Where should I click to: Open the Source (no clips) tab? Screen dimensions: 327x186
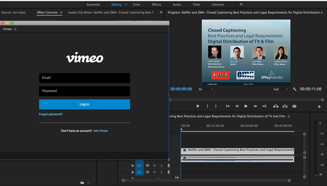pyautogui.click(x=14, y=13)
